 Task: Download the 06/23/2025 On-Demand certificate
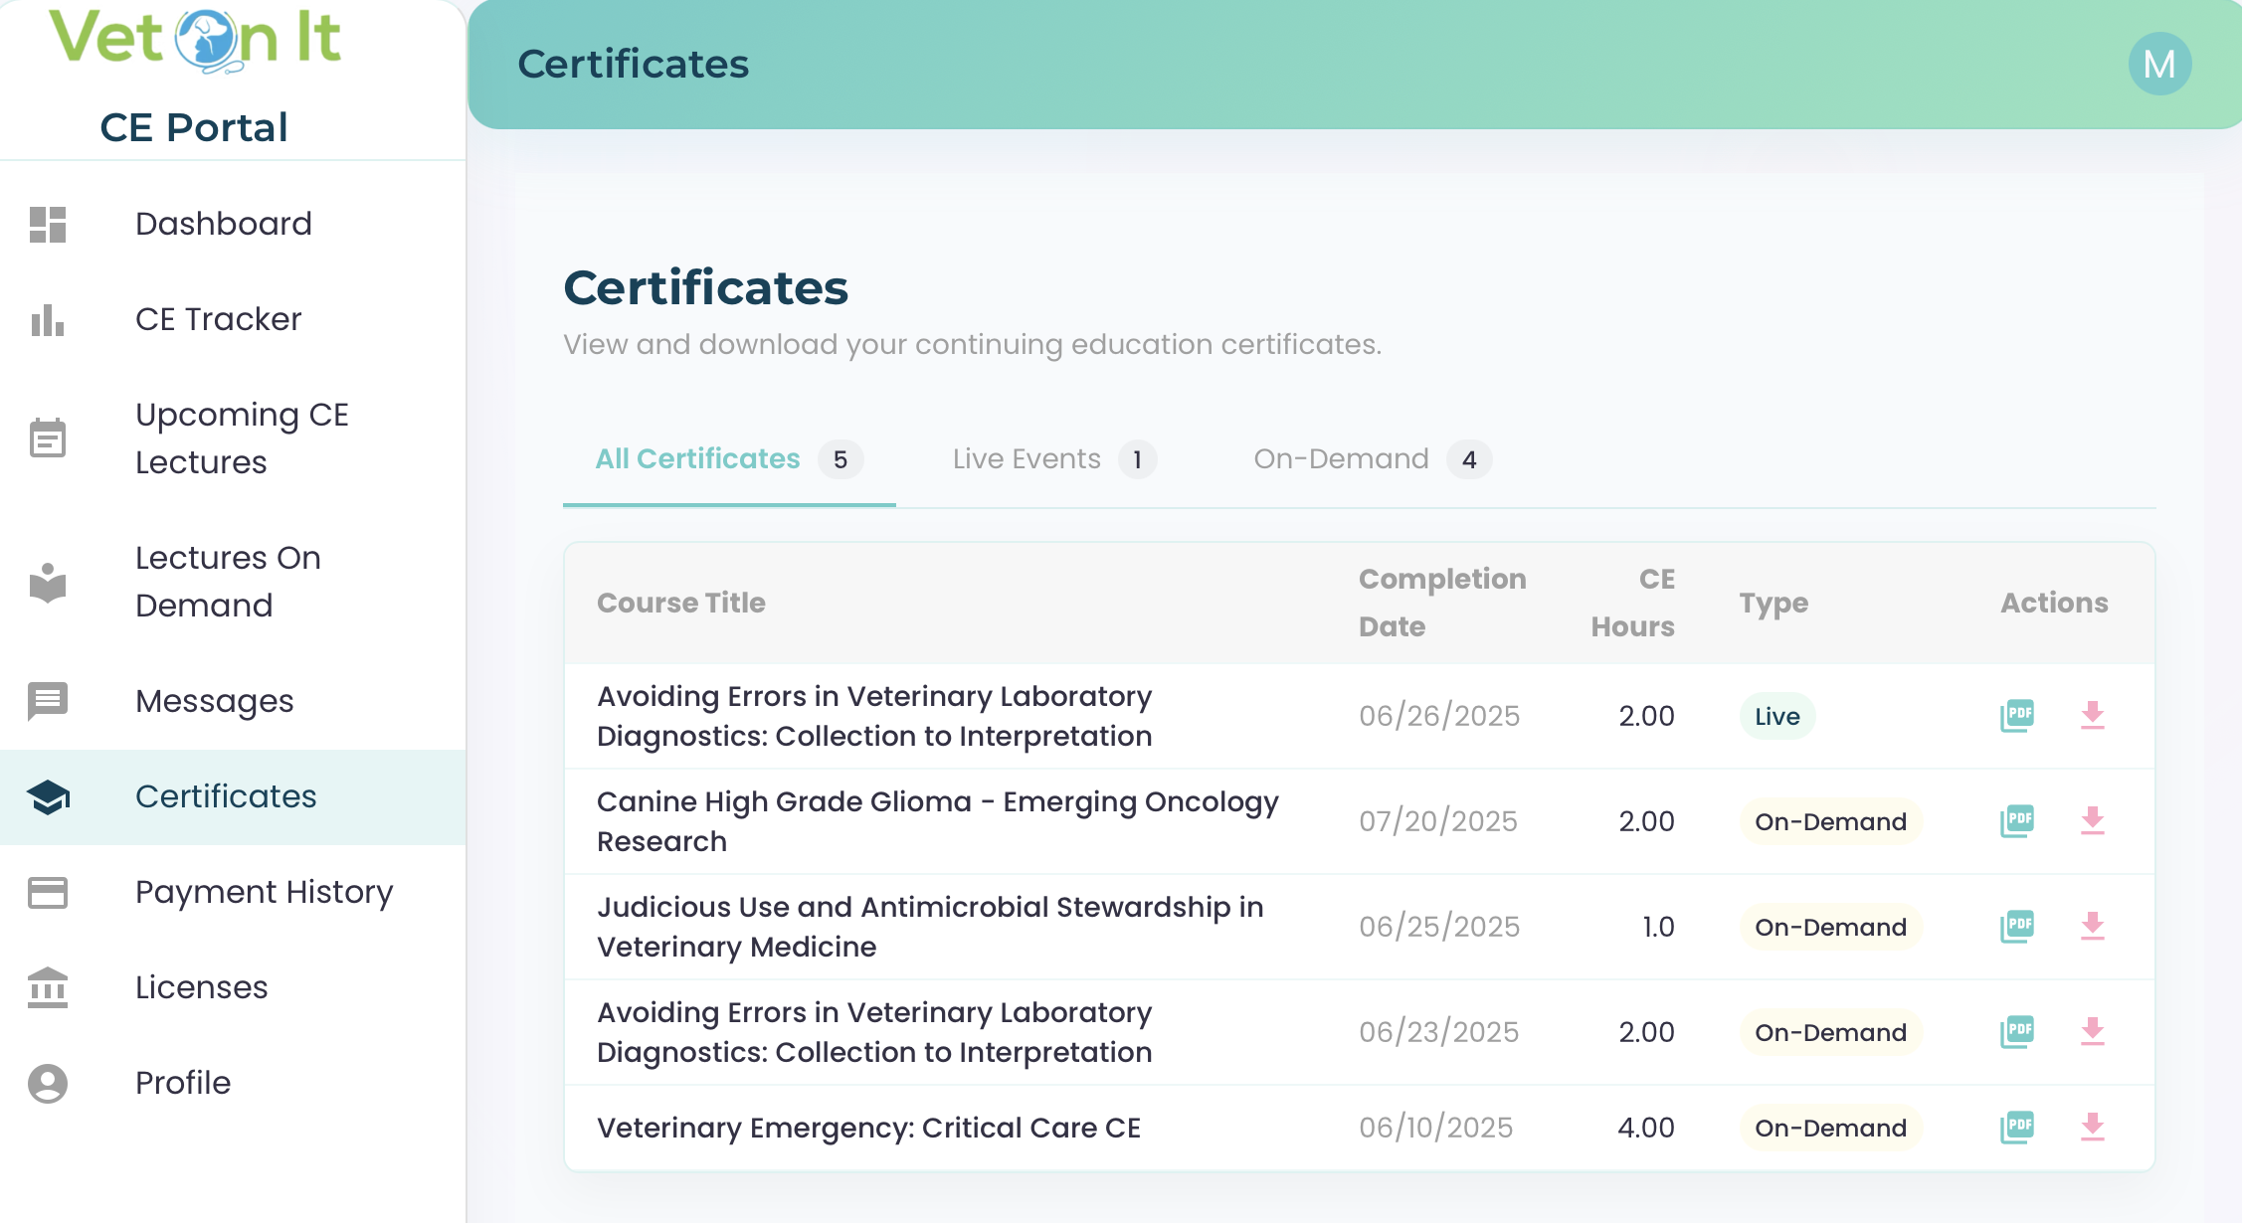[x=2092, y=1031]
